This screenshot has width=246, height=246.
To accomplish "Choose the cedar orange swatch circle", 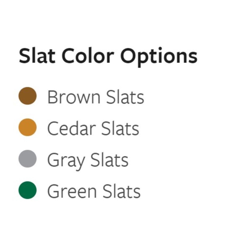I will [x=27, y=127].
